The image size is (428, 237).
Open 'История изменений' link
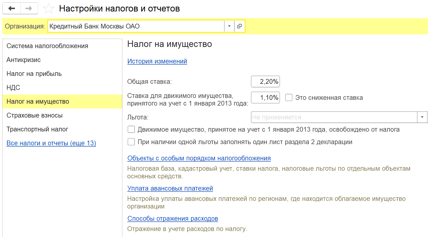[157, 61]
